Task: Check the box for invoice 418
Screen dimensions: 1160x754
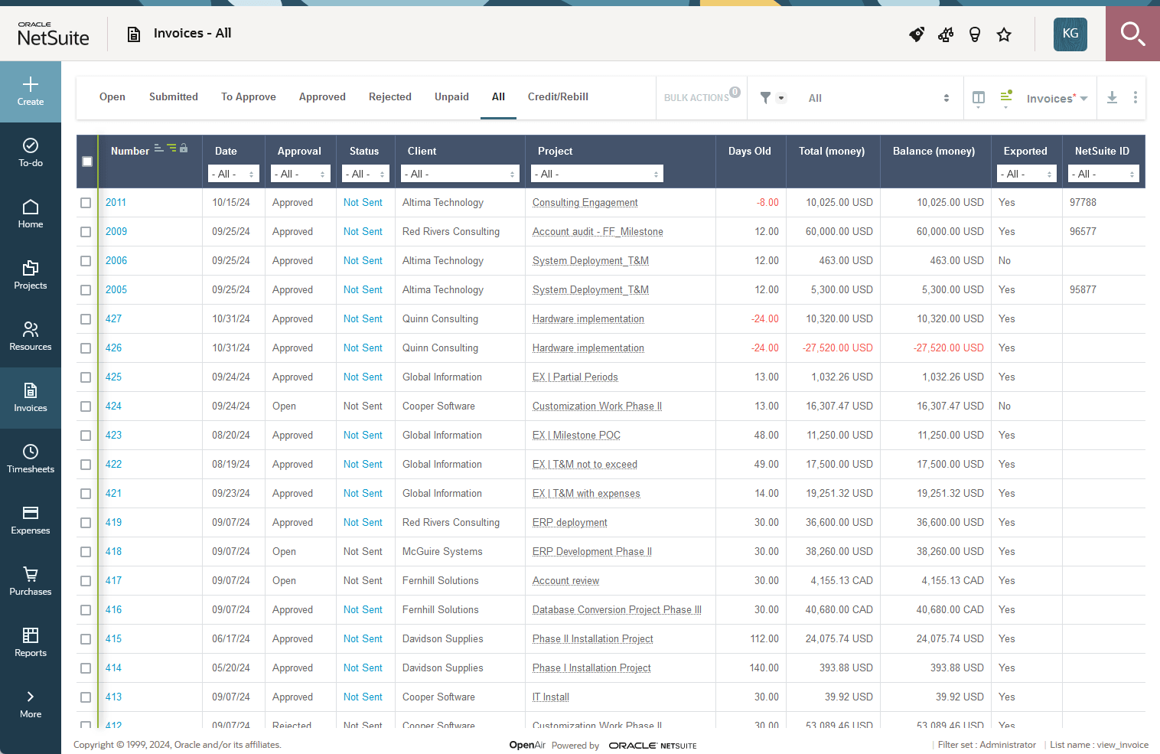Action: (86, 552)
